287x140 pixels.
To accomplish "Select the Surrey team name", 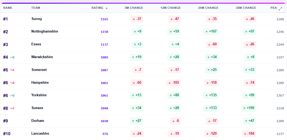I will 37,19.
